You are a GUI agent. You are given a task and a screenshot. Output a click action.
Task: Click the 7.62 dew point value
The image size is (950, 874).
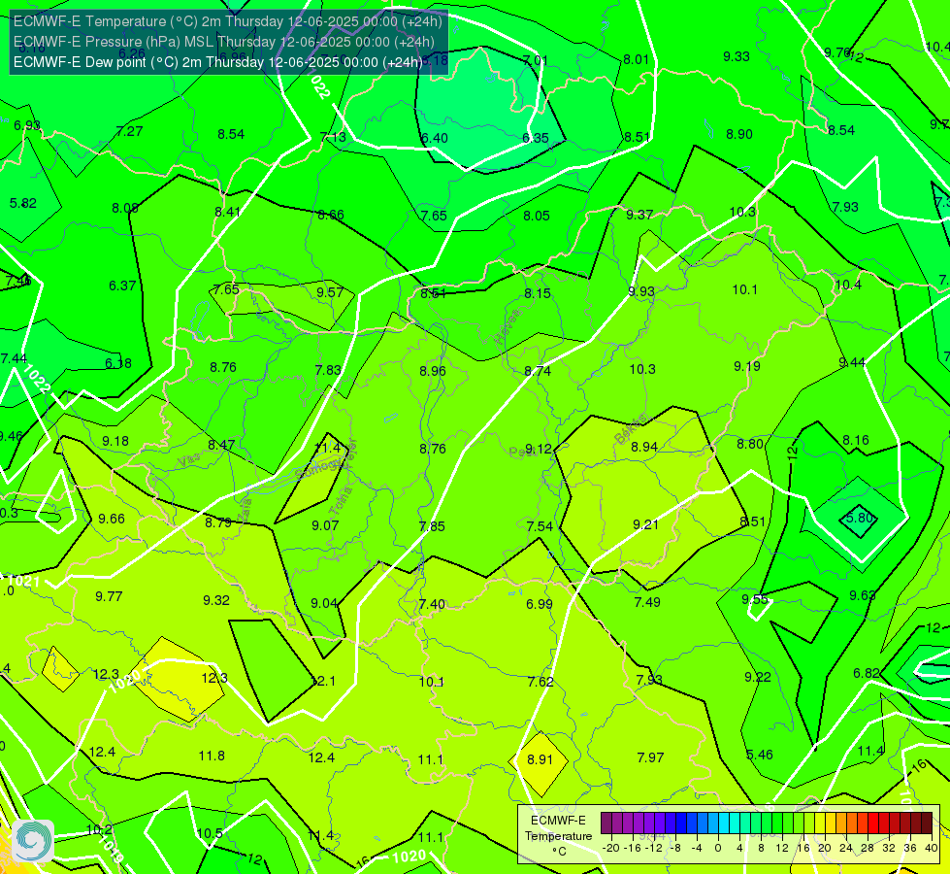pos(541,682)
